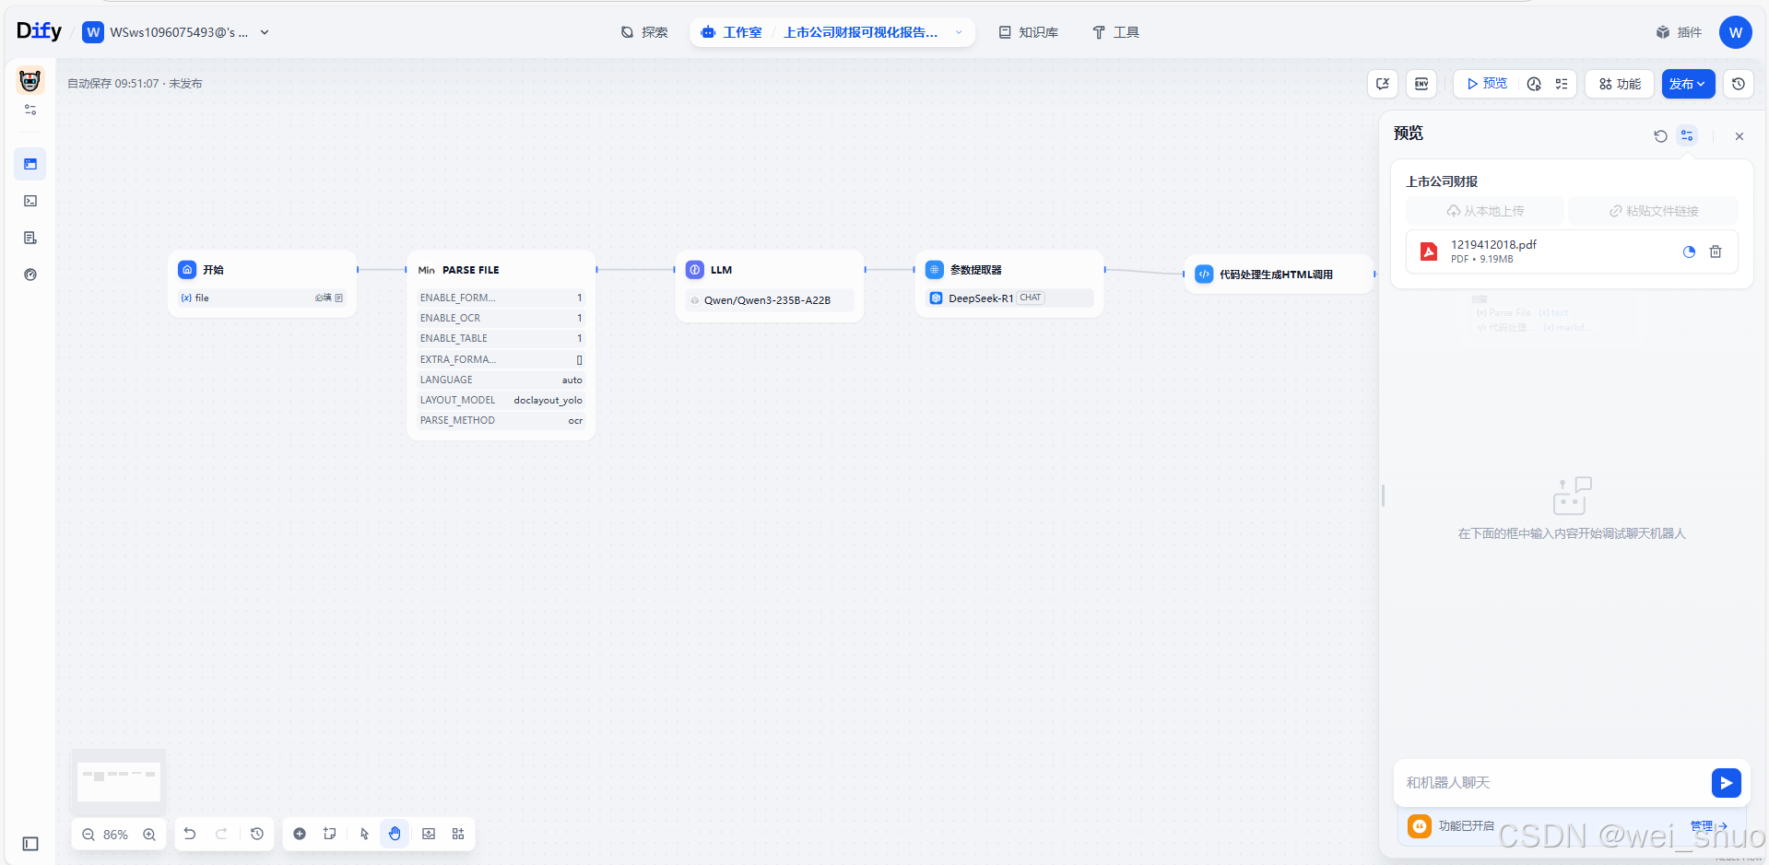The height and width of the screenshot is (865, 1769).
Task: Open the user avatar menu
Action: 1736,32
